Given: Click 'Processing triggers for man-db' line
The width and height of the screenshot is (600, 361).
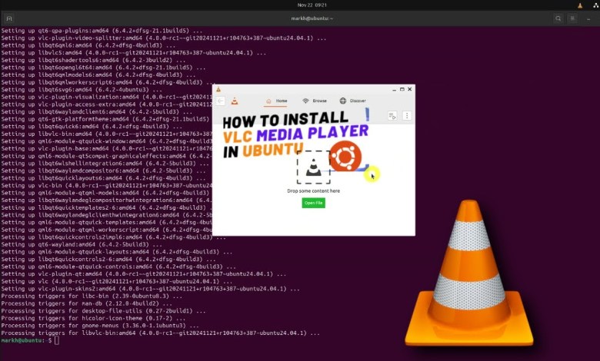Looking at the screenshot, I should point(87,303).
